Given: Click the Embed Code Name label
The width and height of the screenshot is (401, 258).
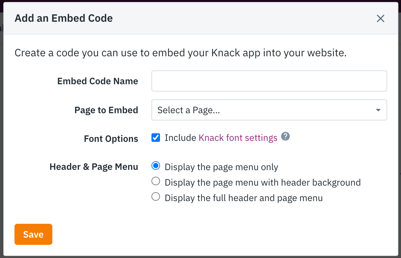Looking at the screenshot, I should coord(97,81).
